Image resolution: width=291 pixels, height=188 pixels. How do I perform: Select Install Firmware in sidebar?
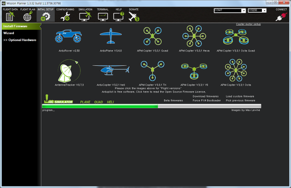click(21, 26)
